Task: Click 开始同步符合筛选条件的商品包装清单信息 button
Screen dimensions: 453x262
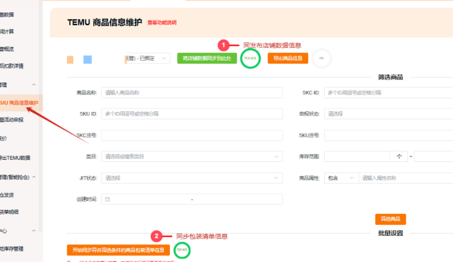Action: (x=118, y=250)
